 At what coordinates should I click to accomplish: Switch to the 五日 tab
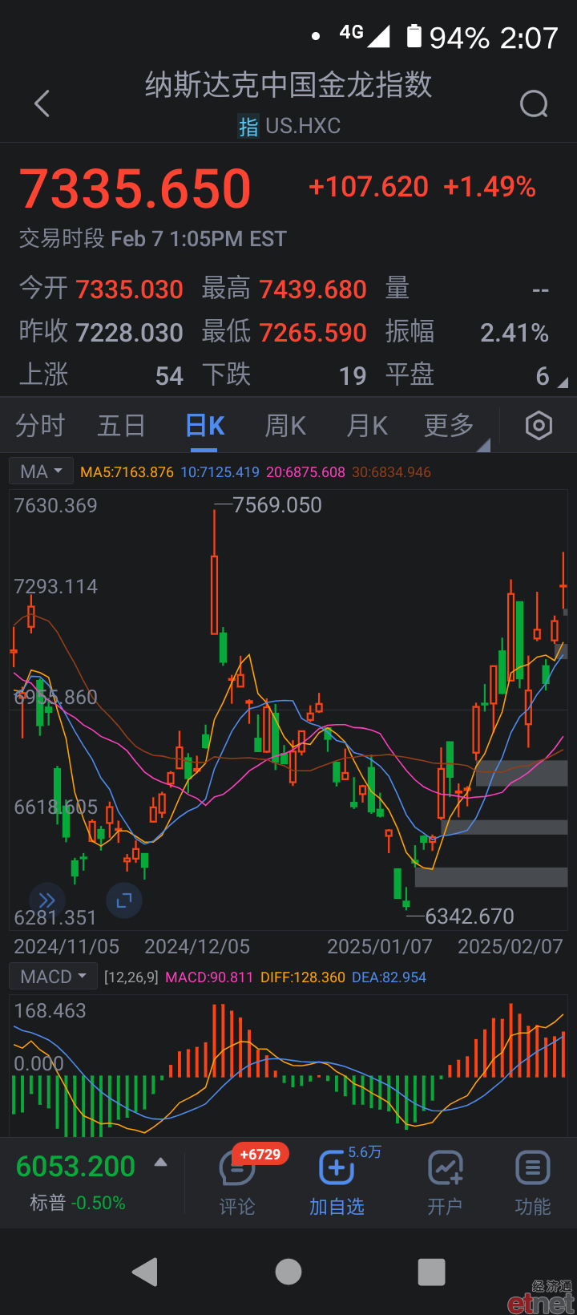pos(121,426)
